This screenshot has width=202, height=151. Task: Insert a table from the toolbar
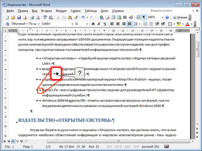tap(113, 17)
